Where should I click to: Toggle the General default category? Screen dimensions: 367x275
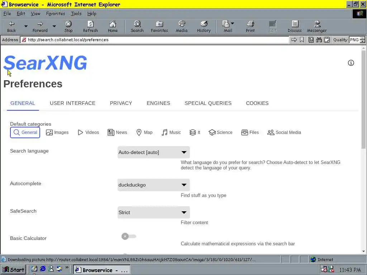coord(25,132)
